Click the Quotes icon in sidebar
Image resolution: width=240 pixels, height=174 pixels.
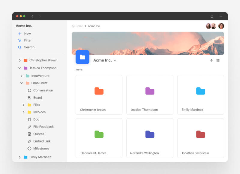pos(29,134)
